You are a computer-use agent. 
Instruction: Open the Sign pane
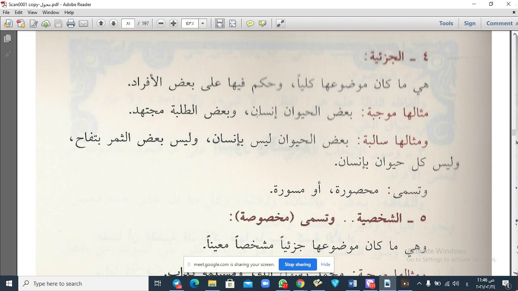tap(469, 23)
